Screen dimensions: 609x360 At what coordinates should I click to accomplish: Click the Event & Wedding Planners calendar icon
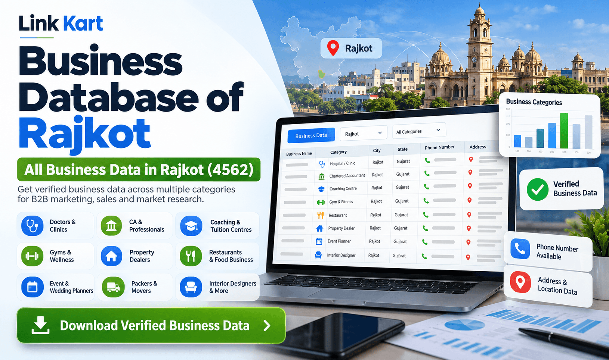coord(32,287)
